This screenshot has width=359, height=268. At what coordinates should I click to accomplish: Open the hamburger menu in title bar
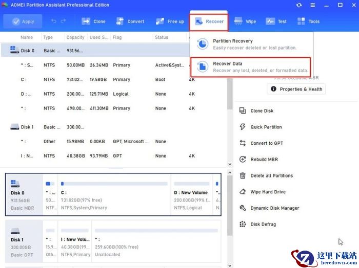point(312,5)
